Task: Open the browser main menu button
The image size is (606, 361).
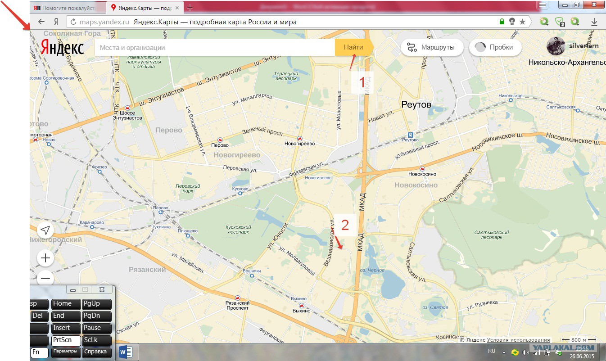Action: click(x=543, y=5)
